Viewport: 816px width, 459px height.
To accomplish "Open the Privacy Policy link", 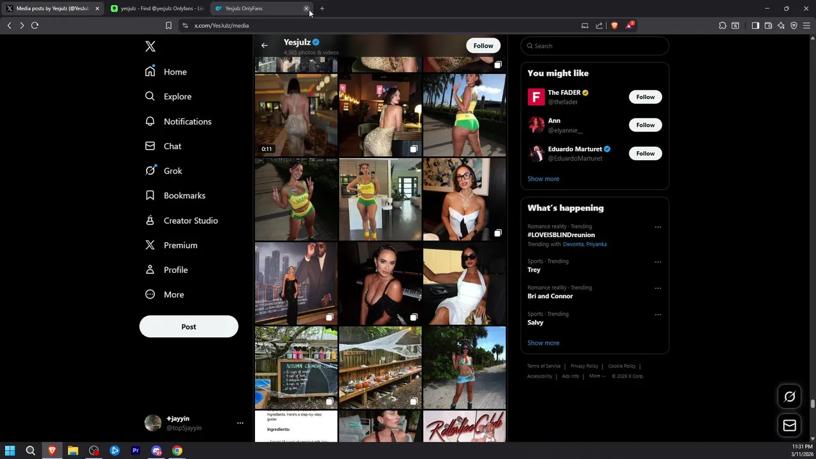I will 584,366.
